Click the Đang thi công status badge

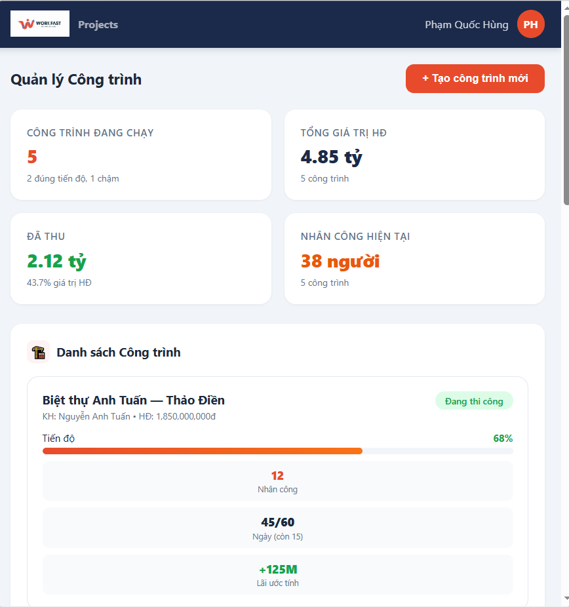pos(474,401)
